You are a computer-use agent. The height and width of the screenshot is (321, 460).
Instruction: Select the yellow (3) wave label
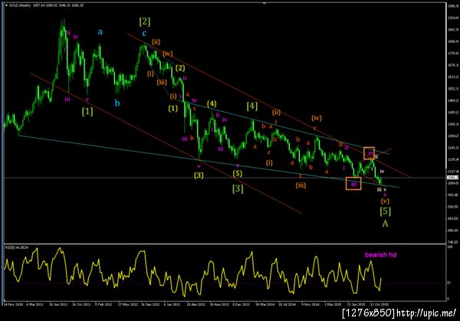click(199, 175)
